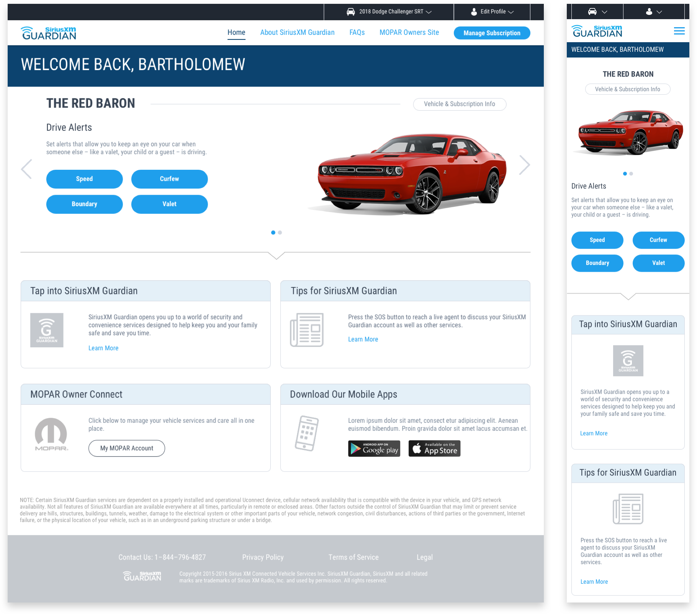Click the SiriusXM Guardian logo in desktop header

pyautogui.click(x=49, y=33)
